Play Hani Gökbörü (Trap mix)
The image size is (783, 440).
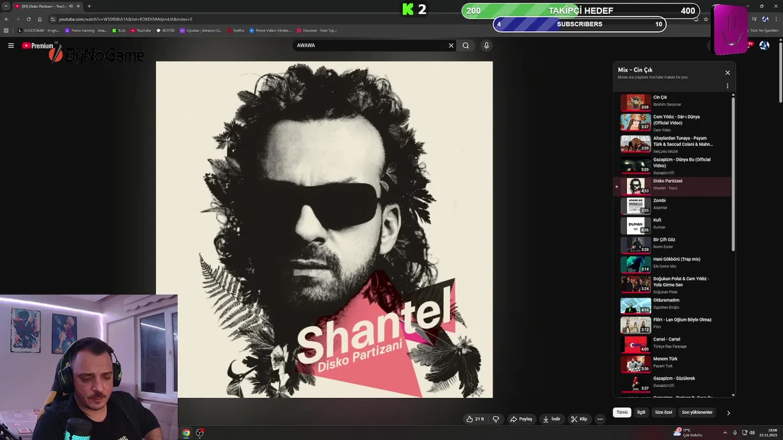tap(673, 264)
